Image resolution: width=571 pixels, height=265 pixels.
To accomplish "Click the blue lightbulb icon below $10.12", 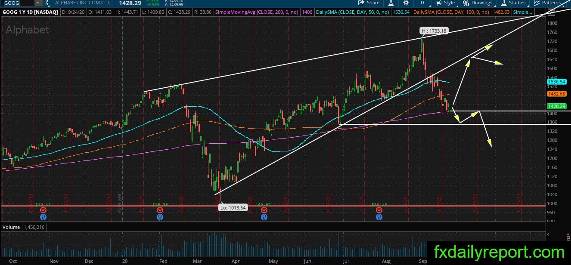I will 43,217.
